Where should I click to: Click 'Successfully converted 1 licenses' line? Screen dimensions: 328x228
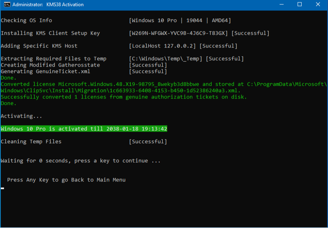pyautogui.click(x=124, y=97)
